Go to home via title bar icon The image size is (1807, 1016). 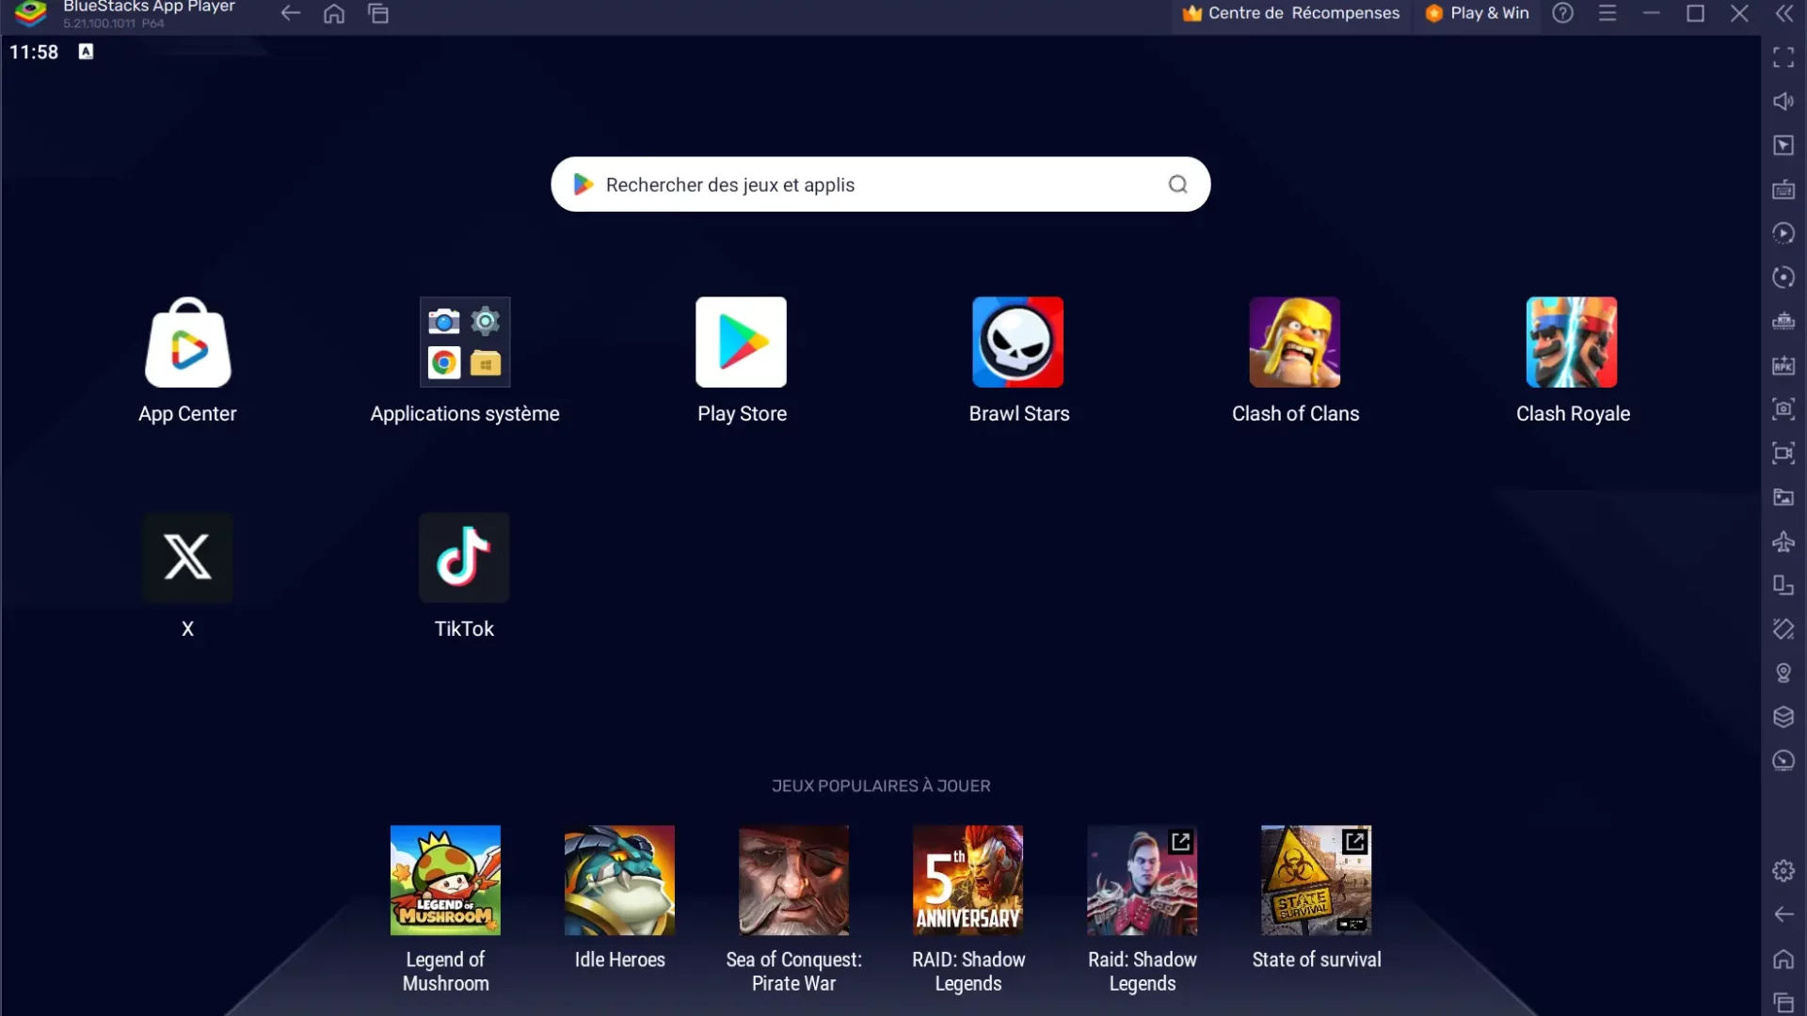click(334, 13)
